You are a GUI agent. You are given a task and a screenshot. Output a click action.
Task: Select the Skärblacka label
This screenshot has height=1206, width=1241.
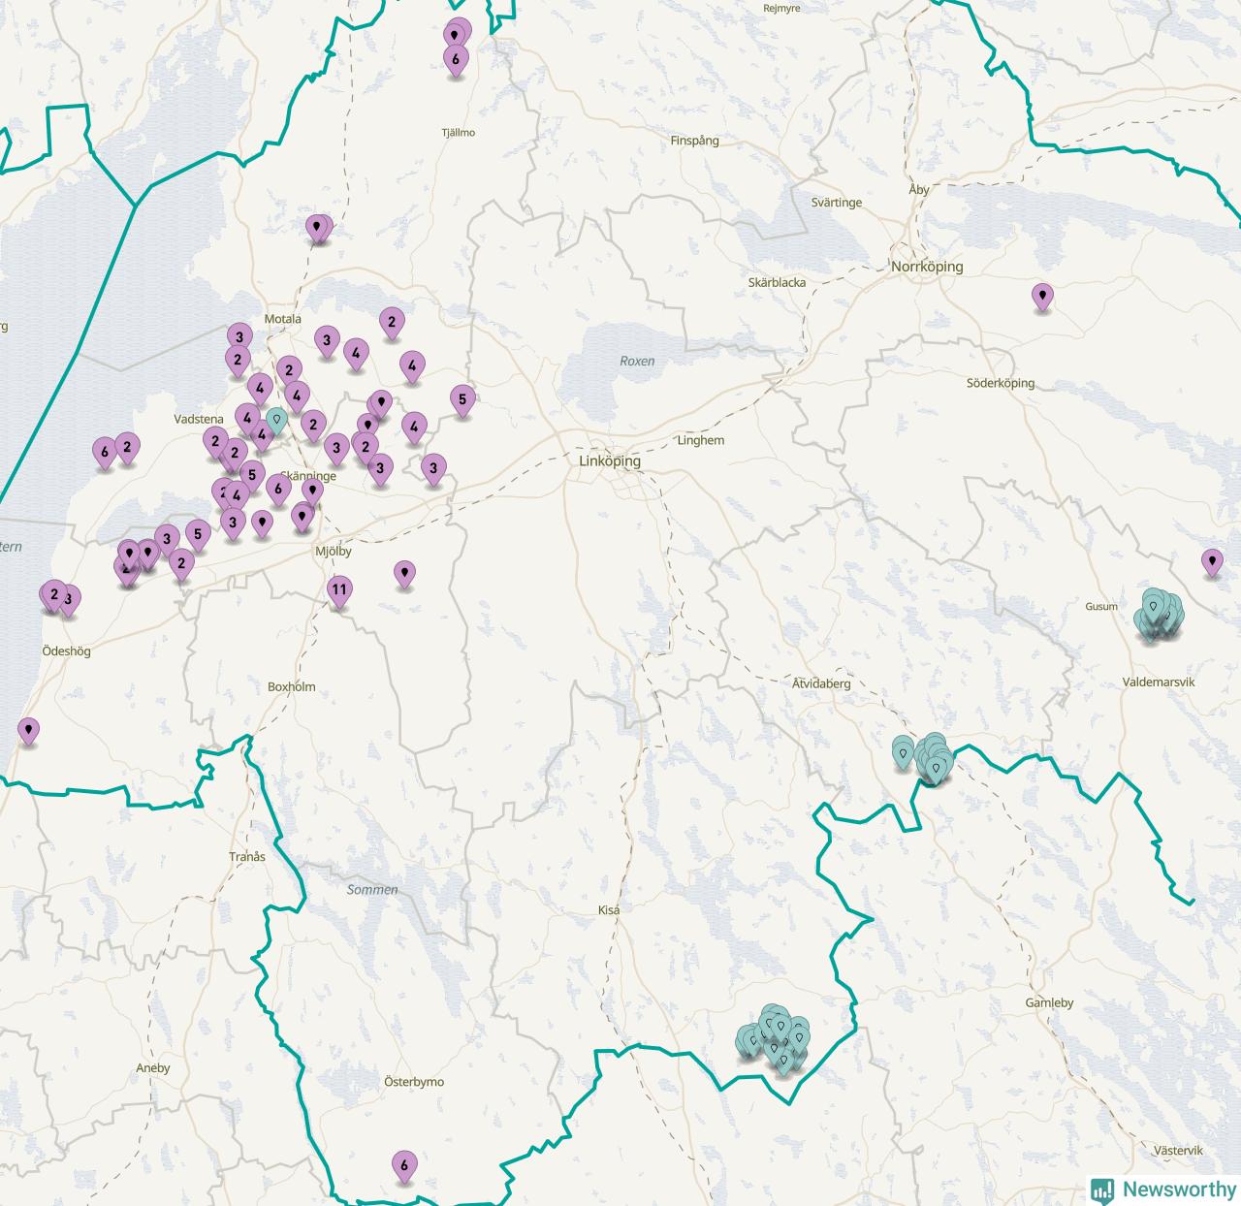(777, 283)
